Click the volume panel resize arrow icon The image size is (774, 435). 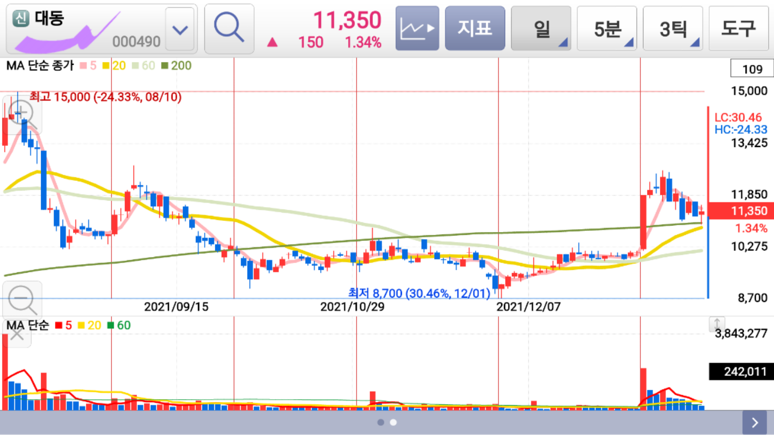coord(717,323)
